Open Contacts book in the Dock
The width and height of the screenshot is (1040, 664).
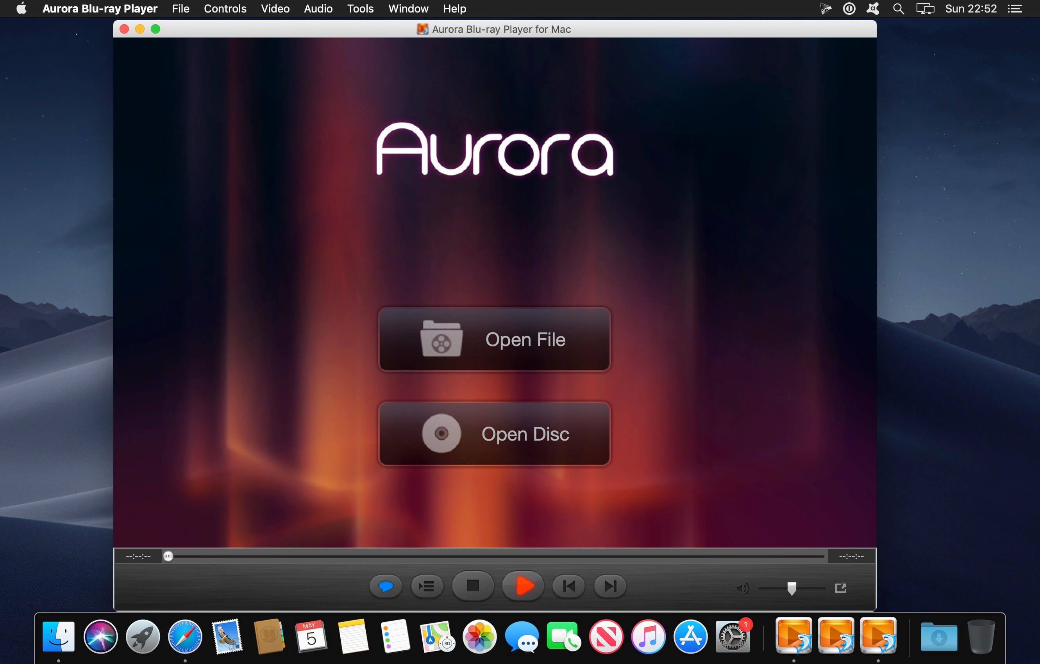(269, 636)
